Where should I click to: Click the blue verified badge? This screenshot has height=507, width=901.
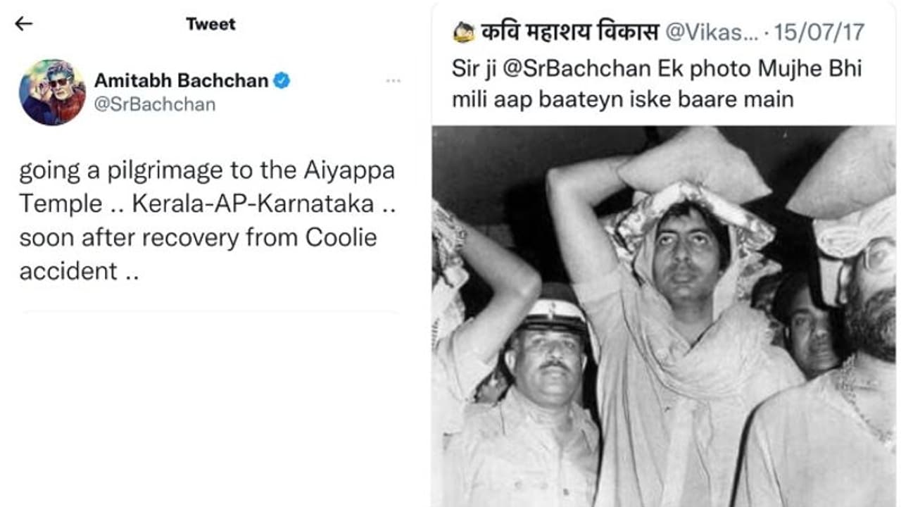pos(282,81)
